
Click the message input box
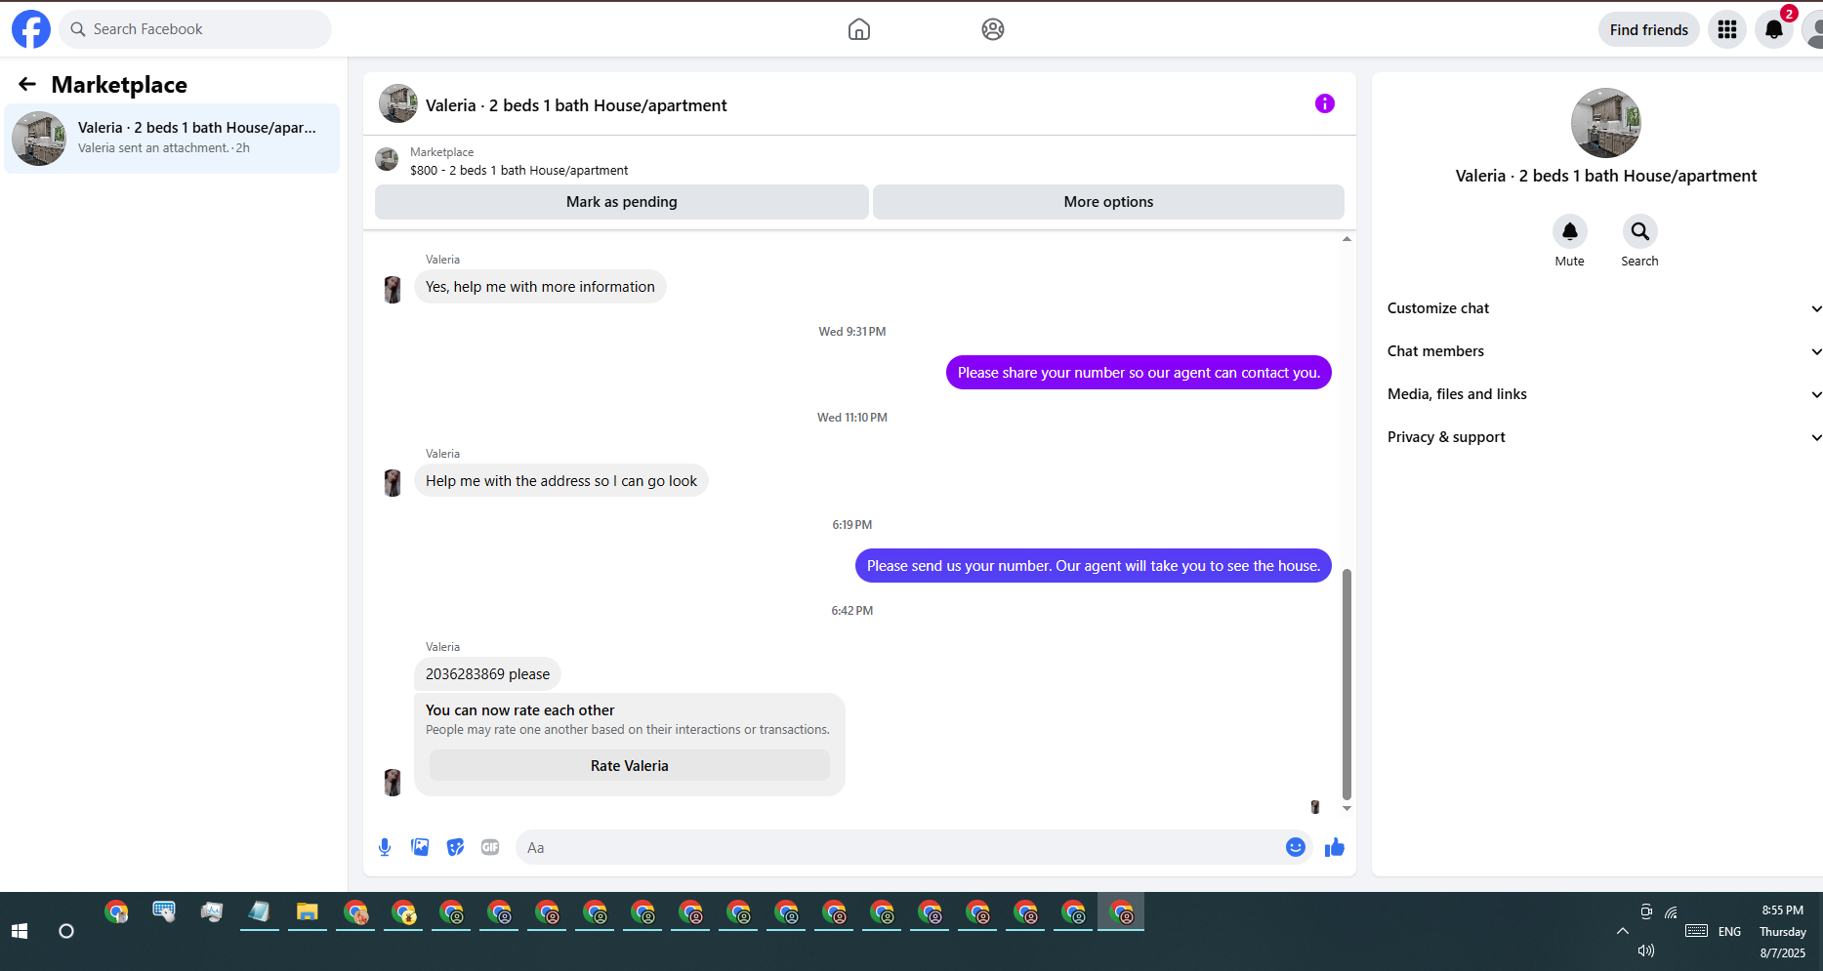[x=898, y=847]
